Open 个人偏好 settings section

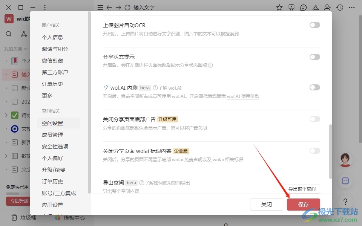[x=52, y=158]
